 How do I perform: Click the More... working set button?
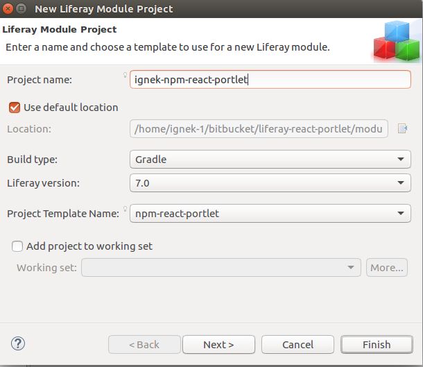click(x=387, y=267)
